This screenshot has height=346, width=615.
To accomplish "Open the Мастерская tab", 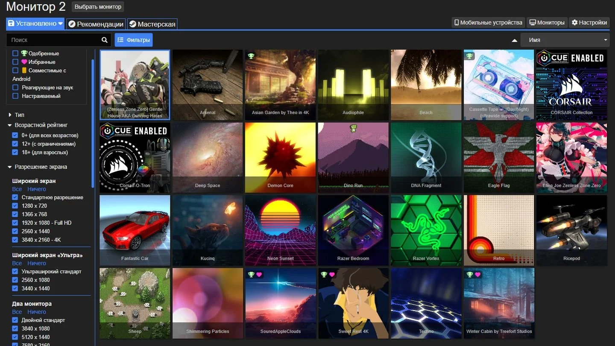I will click(152, 24).
